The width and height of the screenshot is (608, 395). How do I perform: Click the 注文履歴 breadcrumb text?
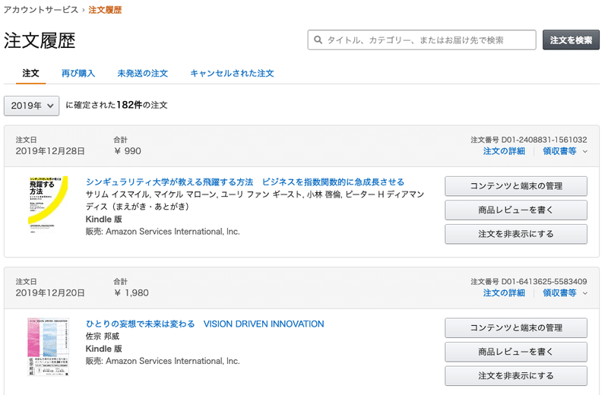pos(105,10)
